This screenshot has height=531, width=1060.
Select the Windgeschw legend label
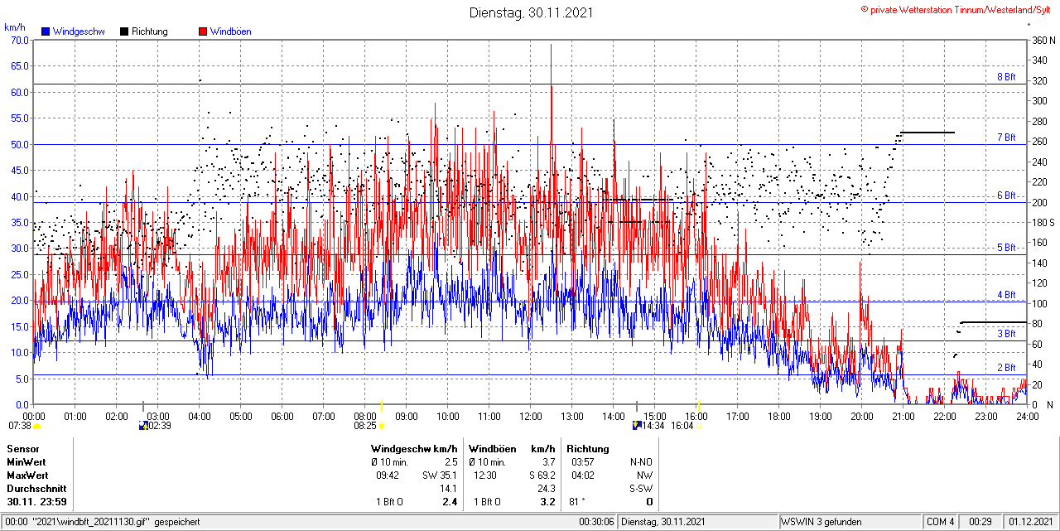78,31
